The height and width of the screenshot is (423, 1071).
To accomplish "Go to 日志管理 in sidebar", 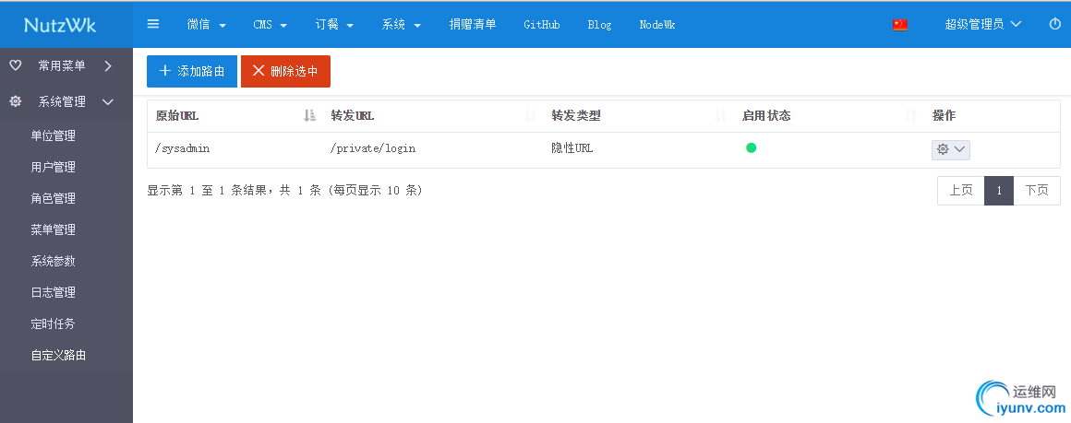I will coord(54,293).
